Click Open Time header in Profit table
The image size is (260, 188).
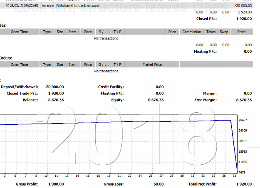pos(19,32)
